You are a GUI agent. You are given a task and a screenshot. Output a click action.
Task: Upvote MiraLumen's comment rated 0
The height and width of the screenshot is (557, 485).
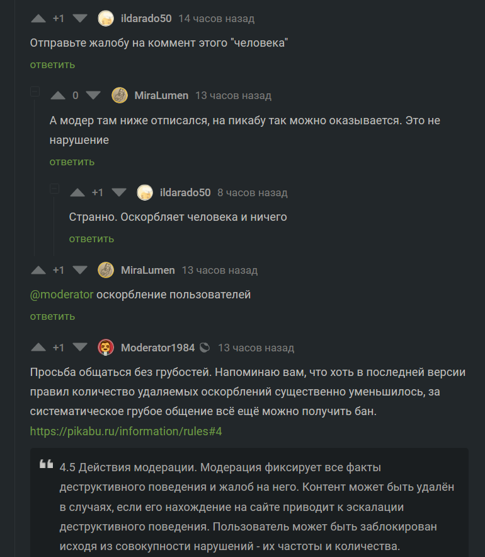point(58,95)
